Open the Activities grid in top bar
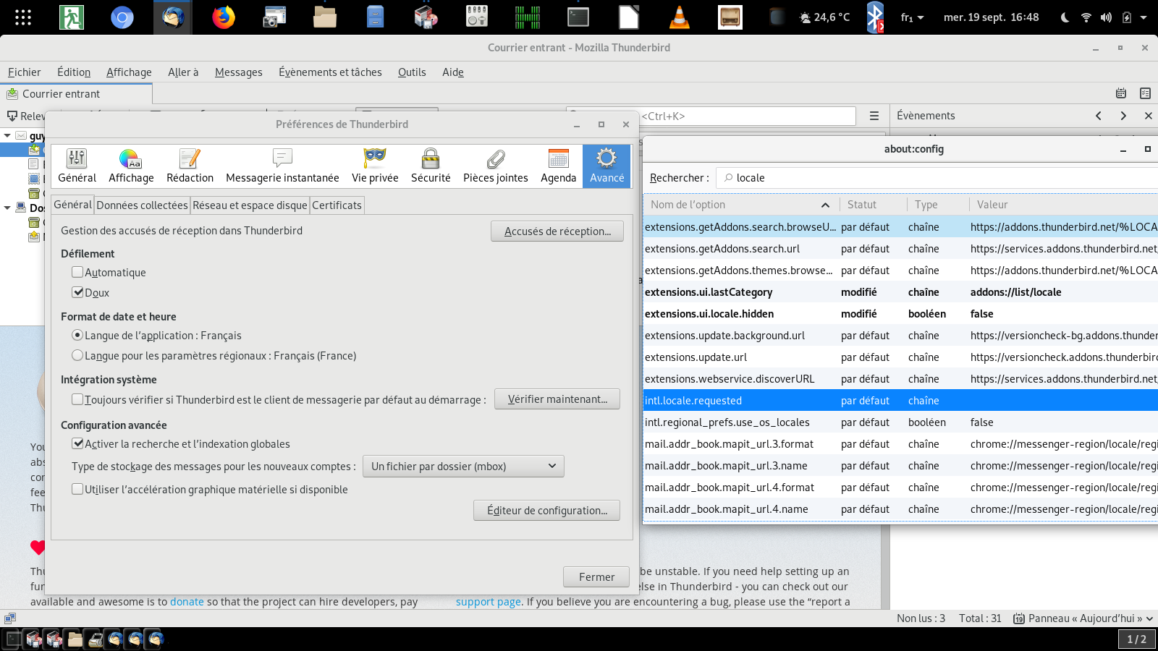The height and width of the screenshot is (651, 1158). [23, 17]
